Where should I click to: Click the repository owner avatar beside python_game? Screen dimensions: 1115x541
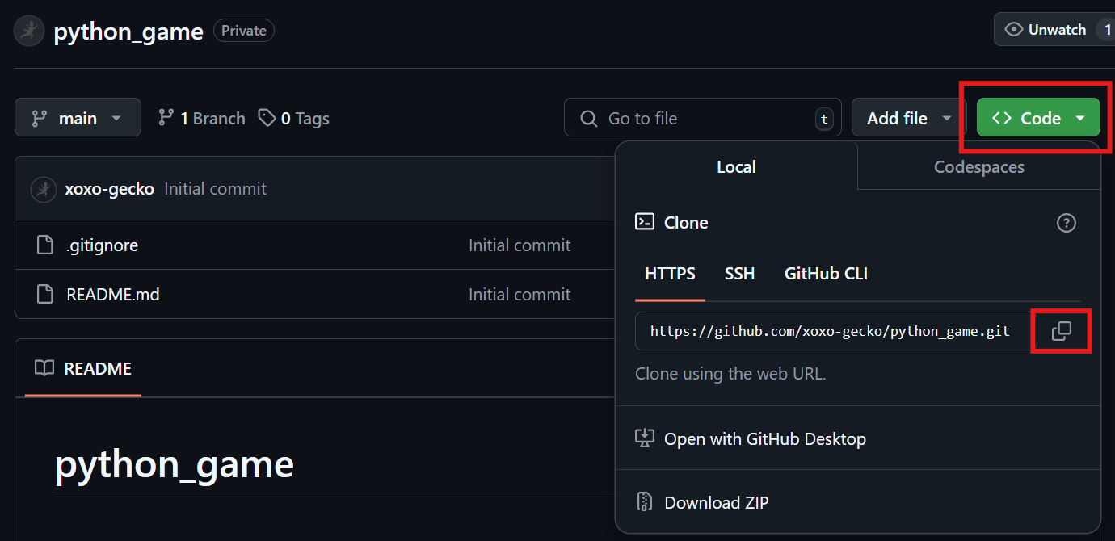point(29,31)
